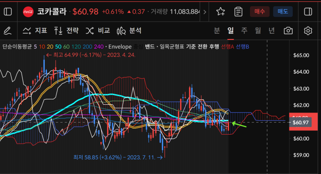Select the 일 daily interval tab
This screenshot has height=174, width=321.
coord(230,31)
